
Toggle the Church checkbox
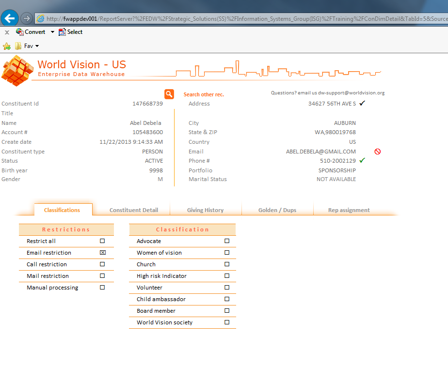[x=227, y=264]
